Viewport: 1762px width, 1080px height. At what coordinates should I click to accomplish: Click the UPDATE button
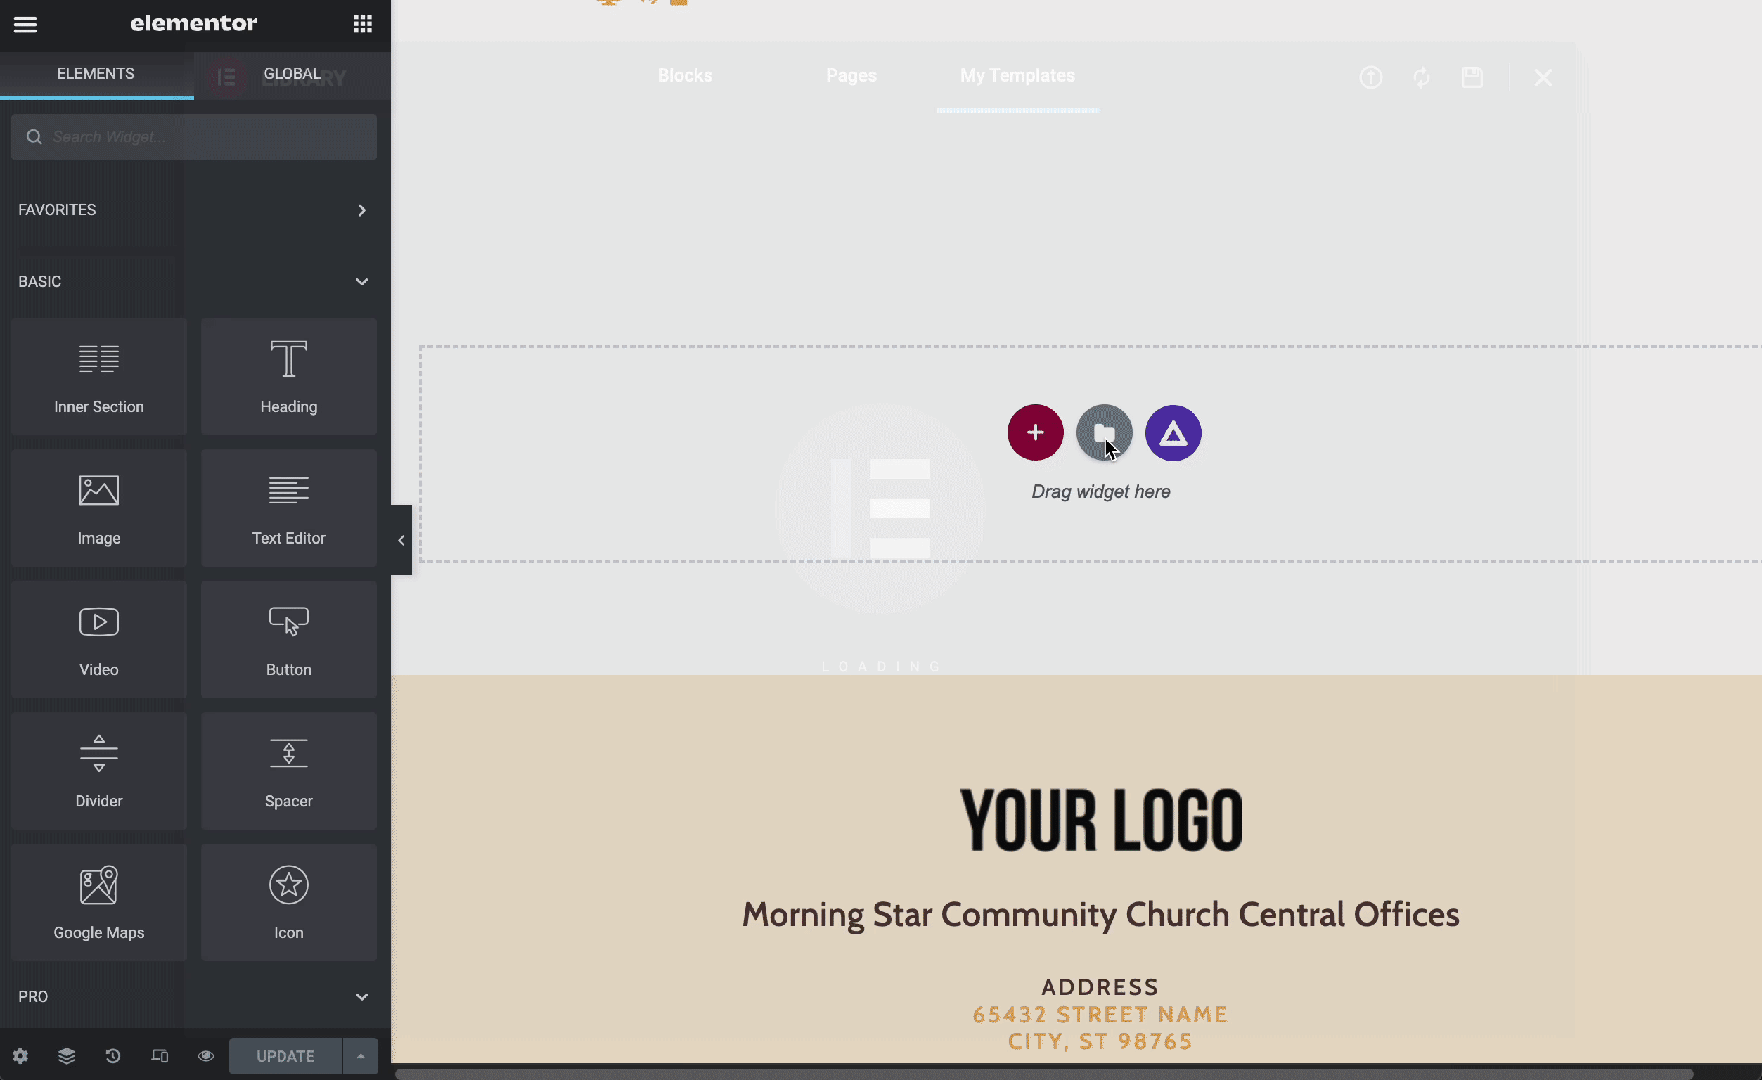pyautogui.click(x=284, y=1055)
